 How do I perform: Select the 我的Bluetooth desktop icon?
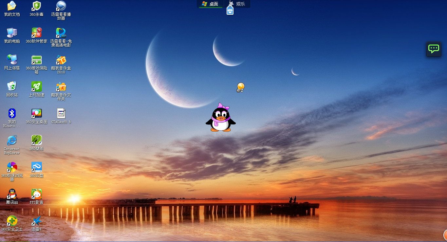(x=12, y=113)
